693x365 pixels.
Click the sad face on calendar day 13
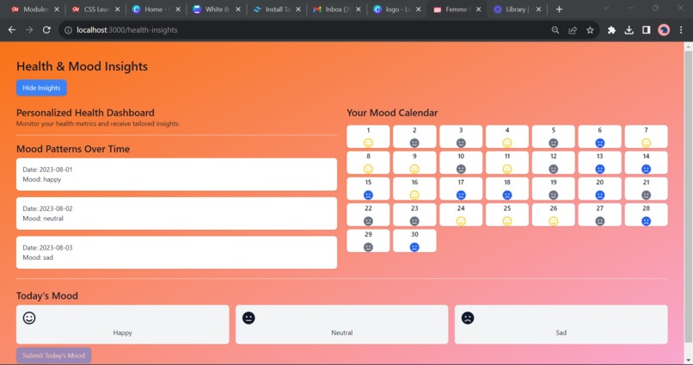(x=600, y=169)
